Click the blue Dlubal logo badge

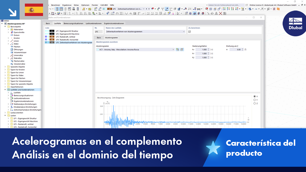[295, 24]
